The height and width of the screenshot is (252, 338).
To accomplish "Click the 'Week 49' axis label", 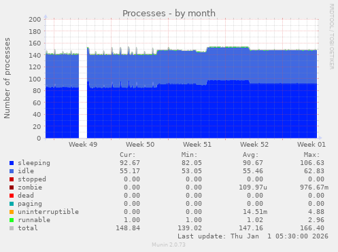I will [x=83, y=145].
